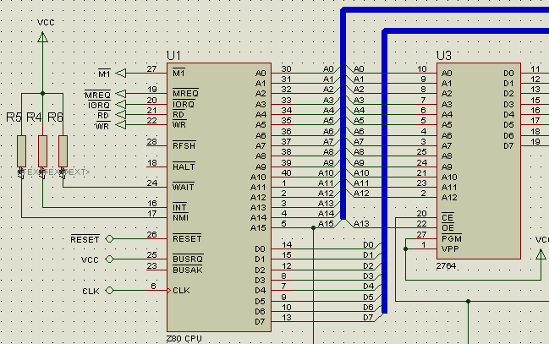Select the inner blue data bus
Image resolution: width=549 pixels, height=344 pixels.
[x=384, y=172]
